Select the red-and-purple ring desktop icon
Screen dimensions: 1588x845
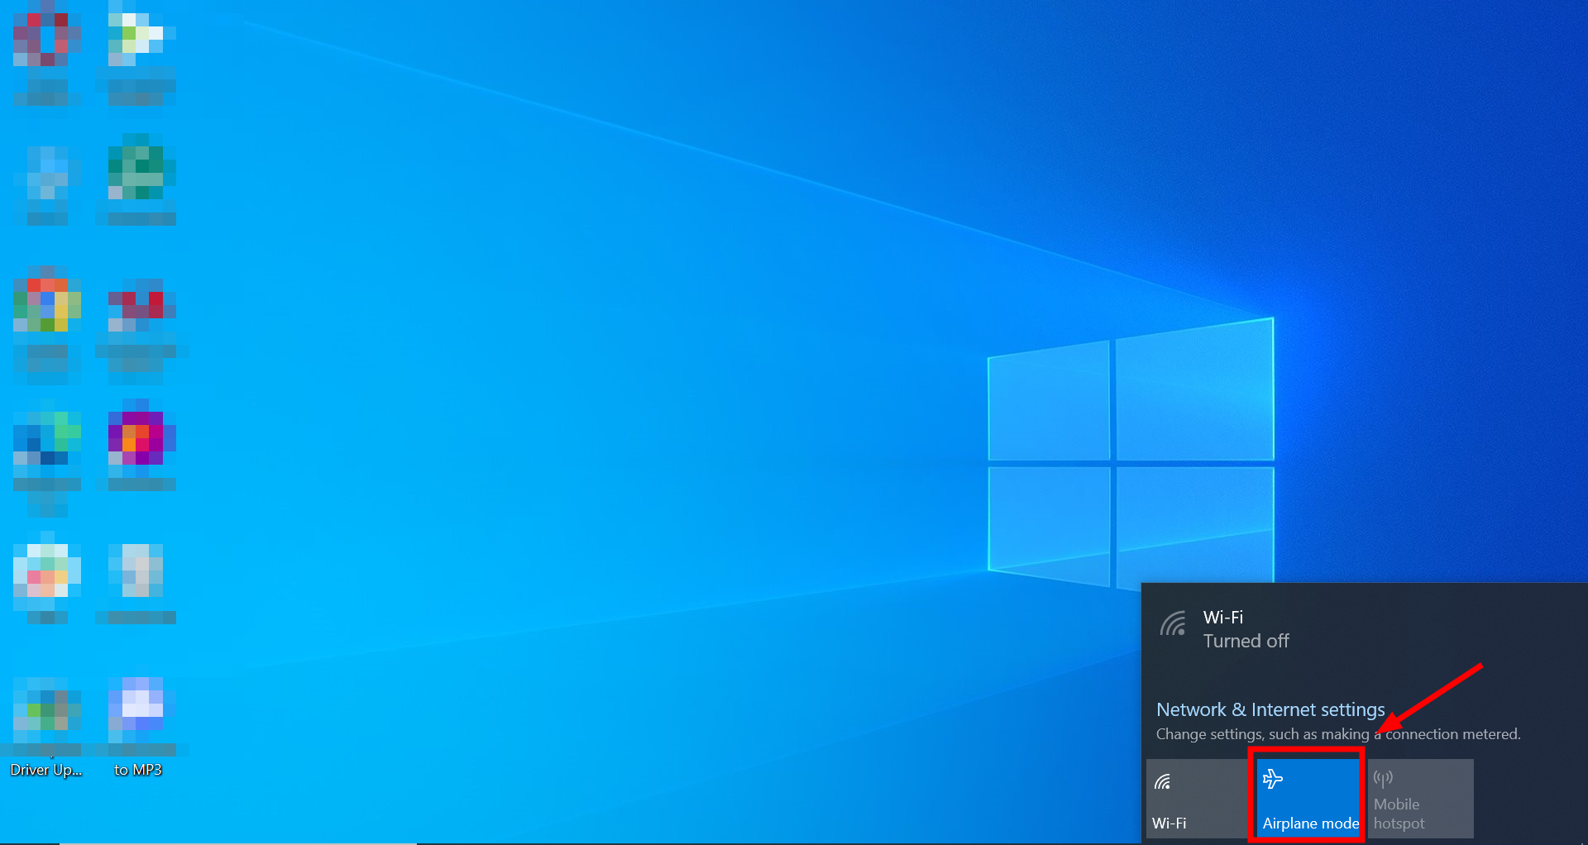pos(46,40)
